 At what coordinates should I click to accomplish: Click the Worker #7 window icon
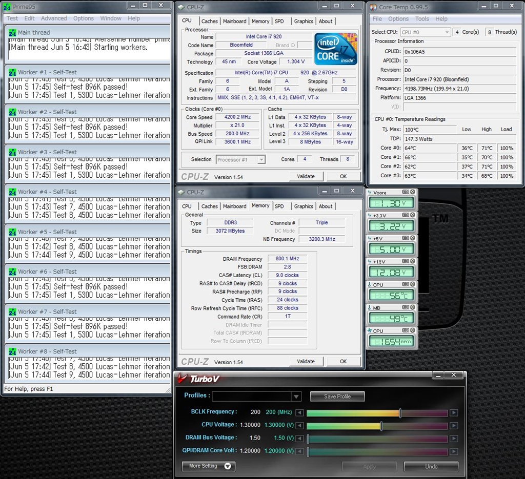(12, 312)
